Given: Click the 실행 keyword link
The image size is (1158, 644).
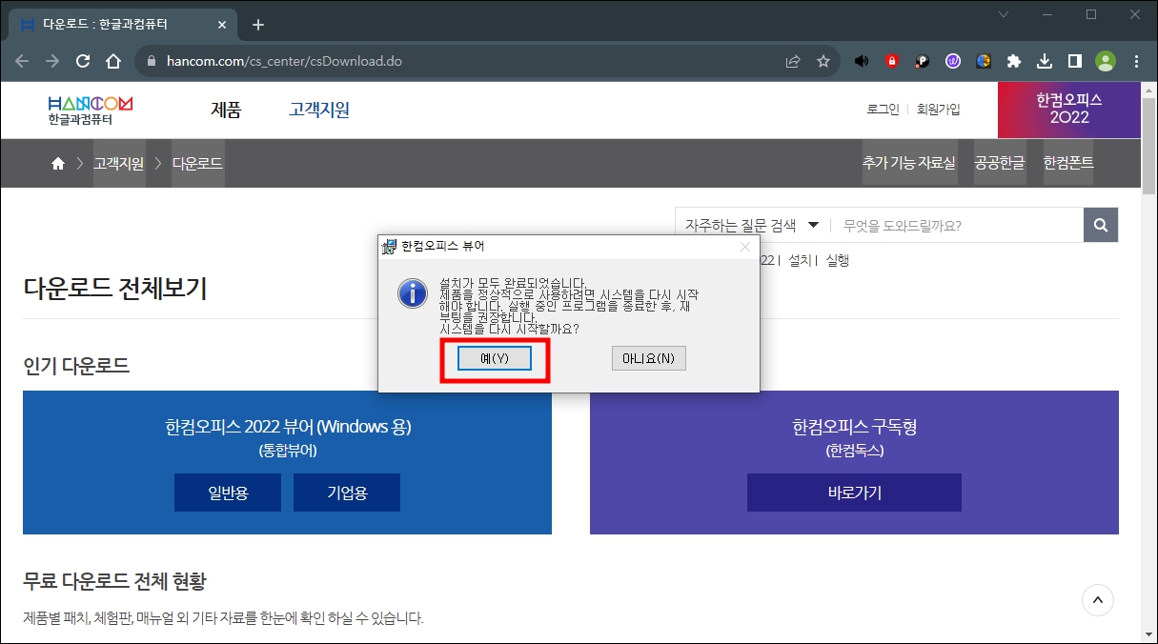Looking at the screenshot, I should pyautogui.click(x=837, y=260).
